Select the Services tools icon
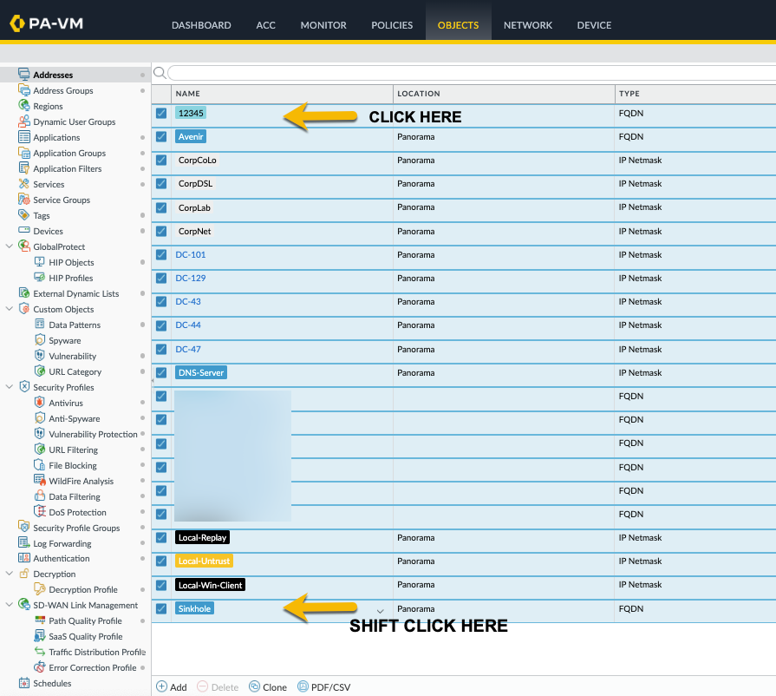This screenshot has height=696, width=776. click(x=23, y=184)
